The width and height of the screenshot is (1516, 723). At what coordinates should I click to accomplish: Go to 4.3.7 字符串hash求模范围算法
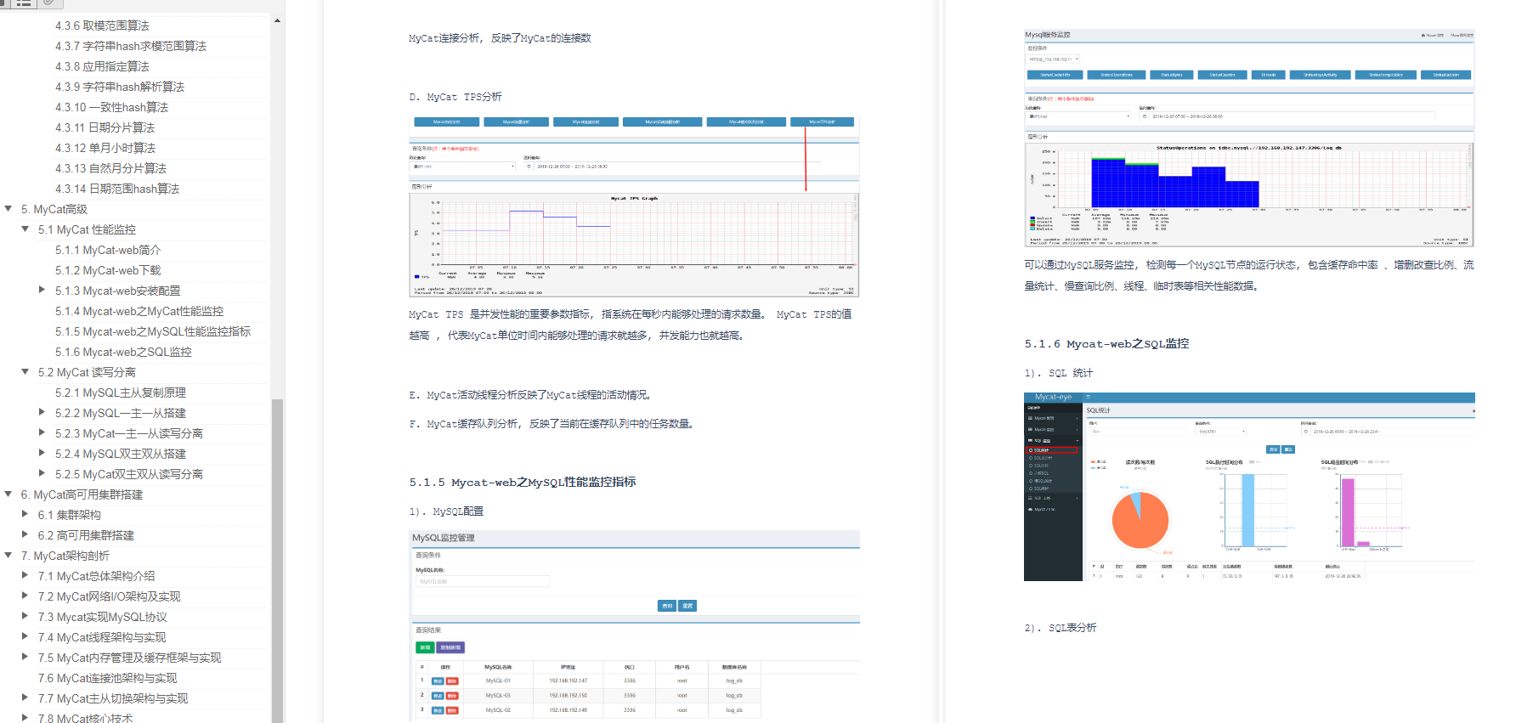click(x=131, y=46)
